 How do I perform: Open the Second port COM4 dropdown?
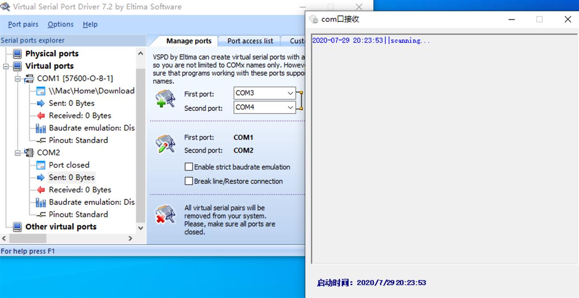pos(290,107)
